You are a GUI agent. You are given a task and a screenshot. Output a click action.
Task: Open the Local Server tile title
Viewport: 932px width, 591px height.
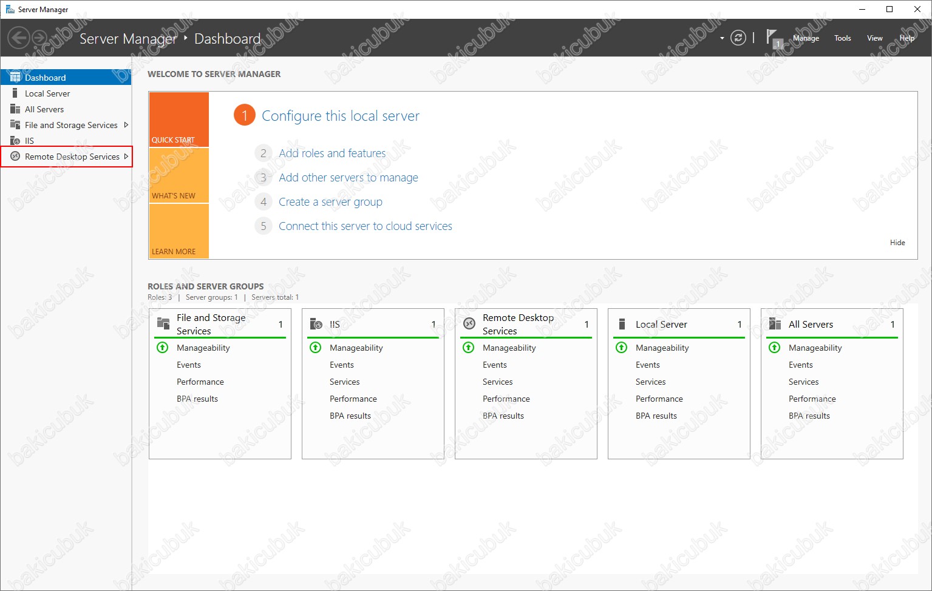coord(661,325)
